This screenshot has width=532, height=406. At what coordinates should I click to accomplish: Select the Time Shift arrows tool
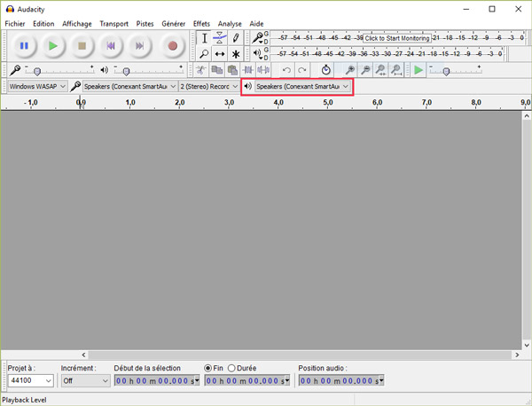tap(219, 54)
